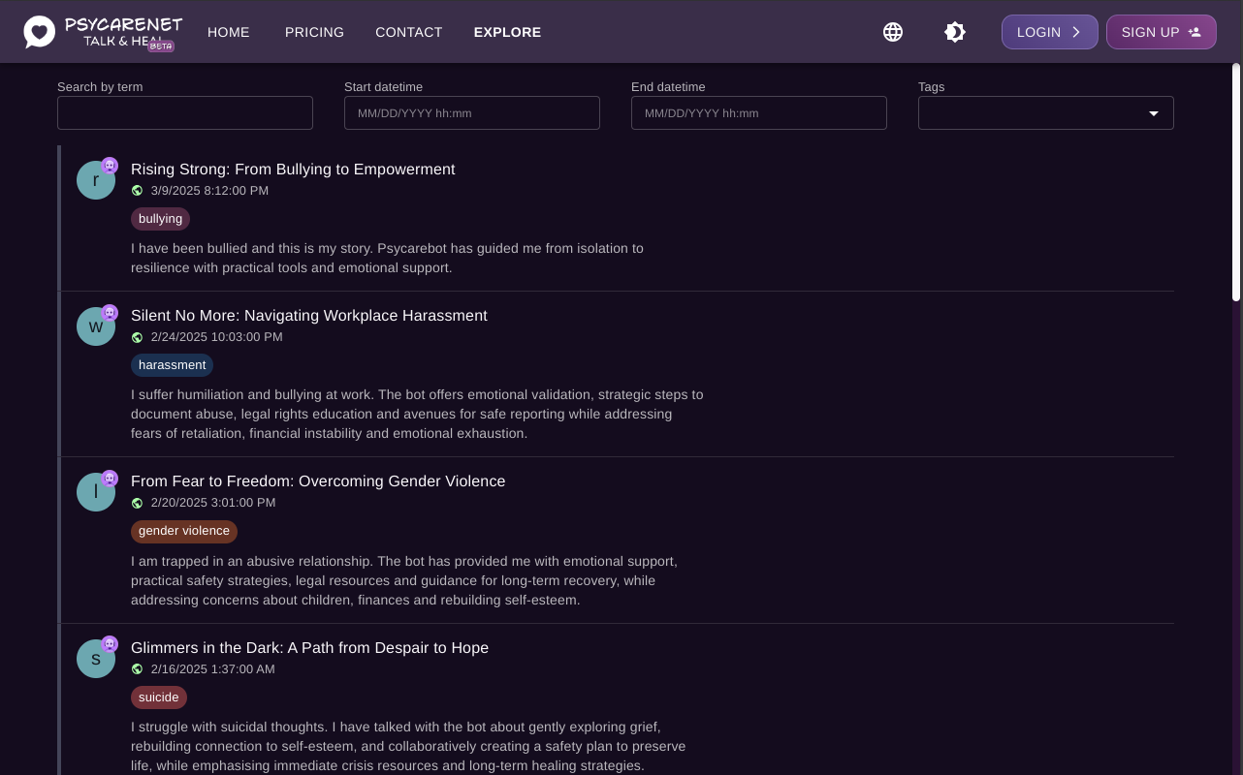Click the Psycarenet heart logo icon
Screen dimensions: 1243x775
point(40,32)
